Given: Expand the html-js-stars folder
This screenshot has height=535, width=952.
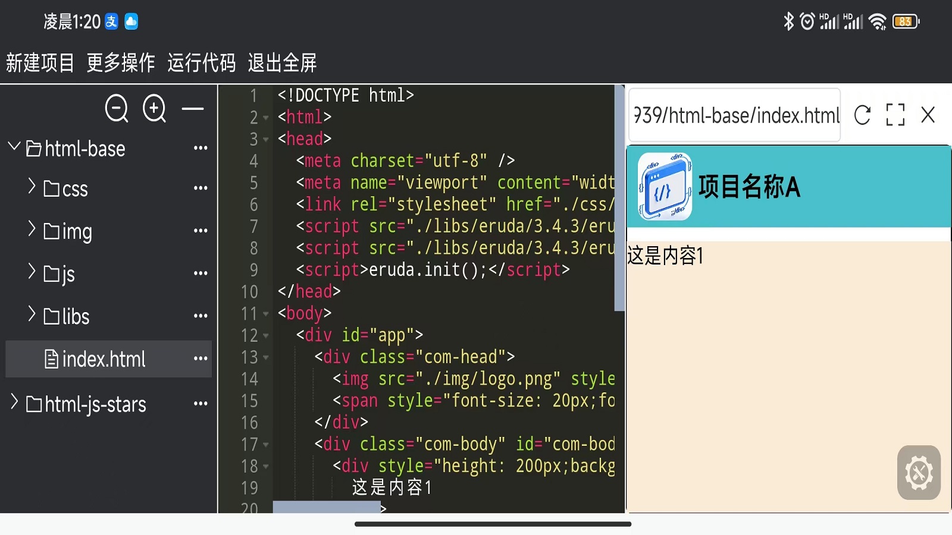Looking at the screenshot, I should (x=15, y=402).
